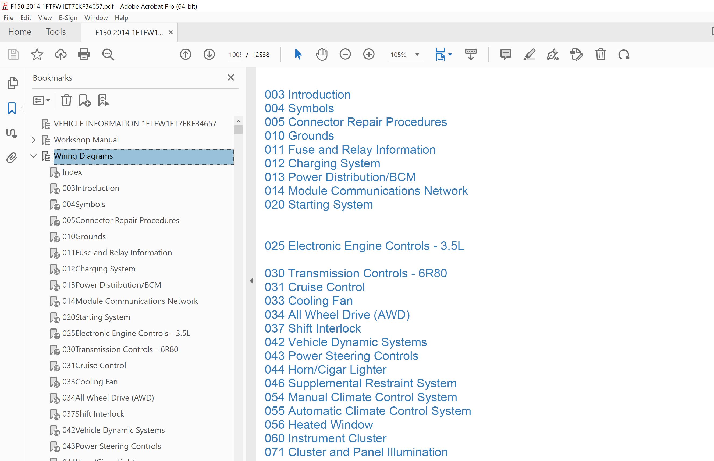The image size is (714, 461).
Task: Open Page Thumbnails side panel
Action: 12,83
